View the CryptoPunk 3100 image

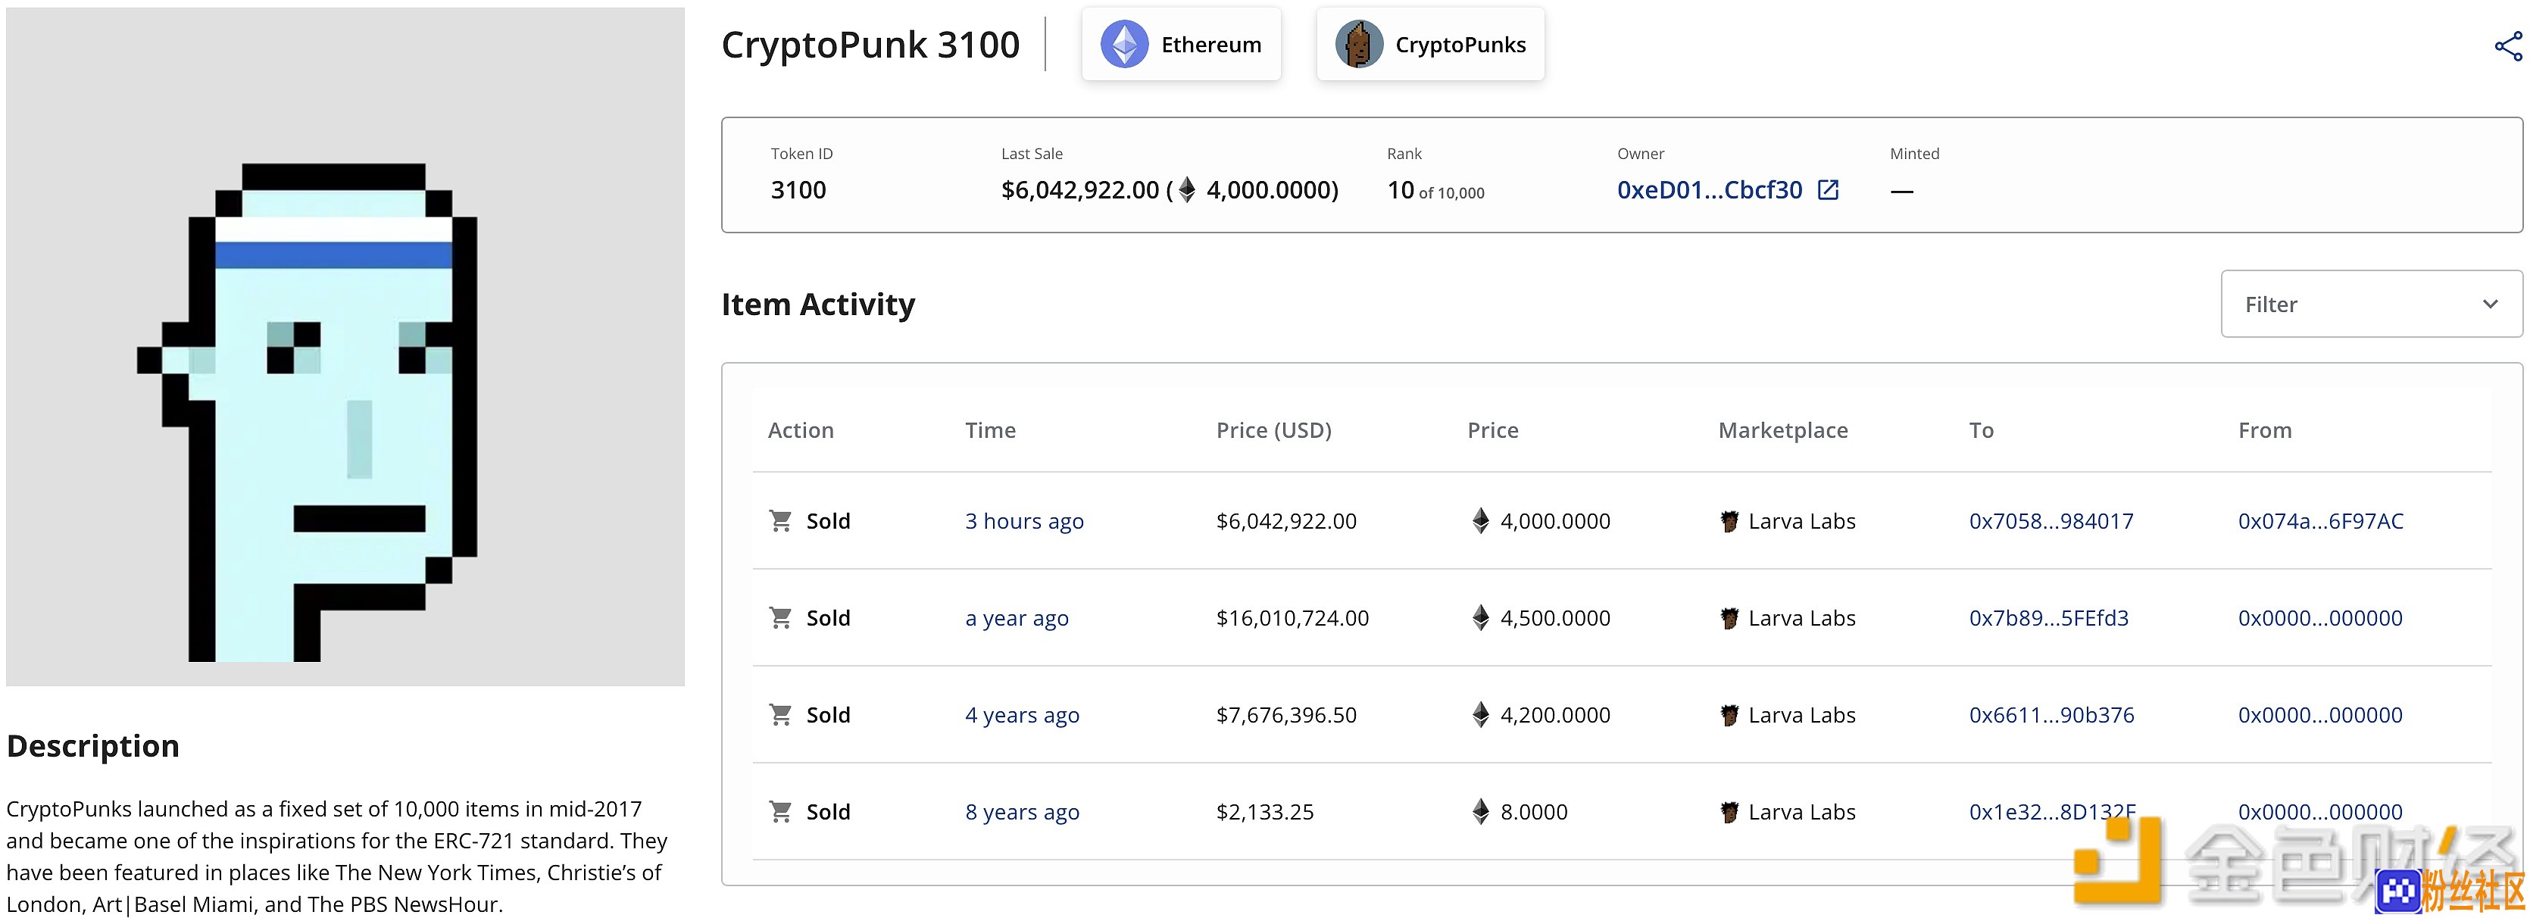point(345,347)
